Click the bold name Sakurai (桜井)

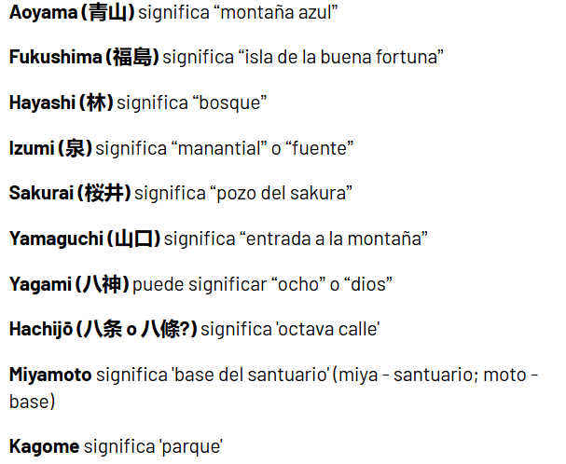(x=70, y=193)
